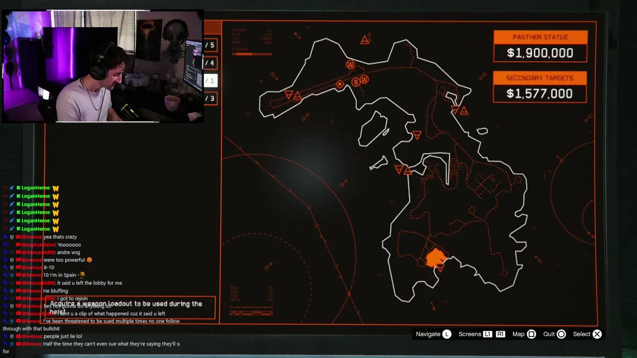Viewport: 637px width, 358px height.
Task: Select the W marker beside the dollar marker
Action: click(364, 80)
